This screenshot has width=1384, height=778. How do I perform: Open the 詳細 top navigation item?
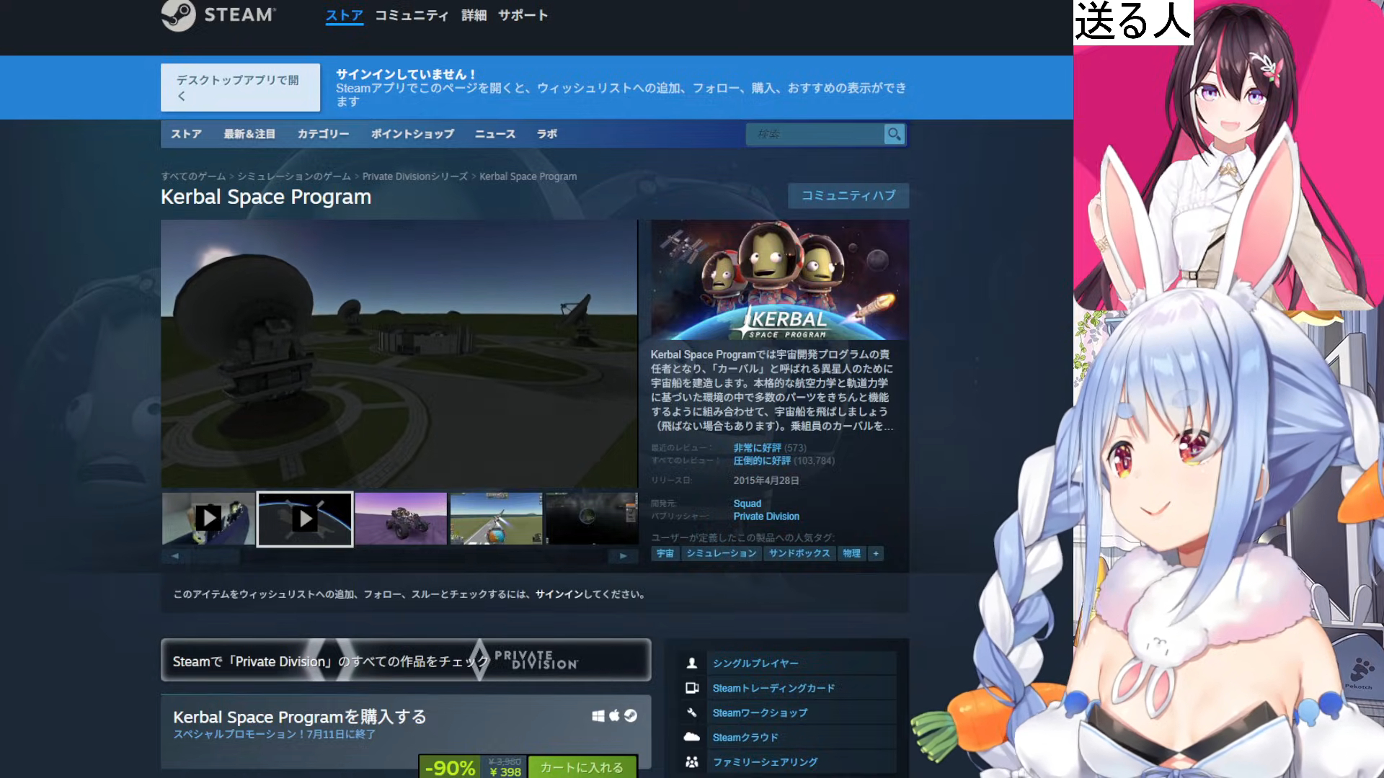pyautogui.click(x=474, y=15)
